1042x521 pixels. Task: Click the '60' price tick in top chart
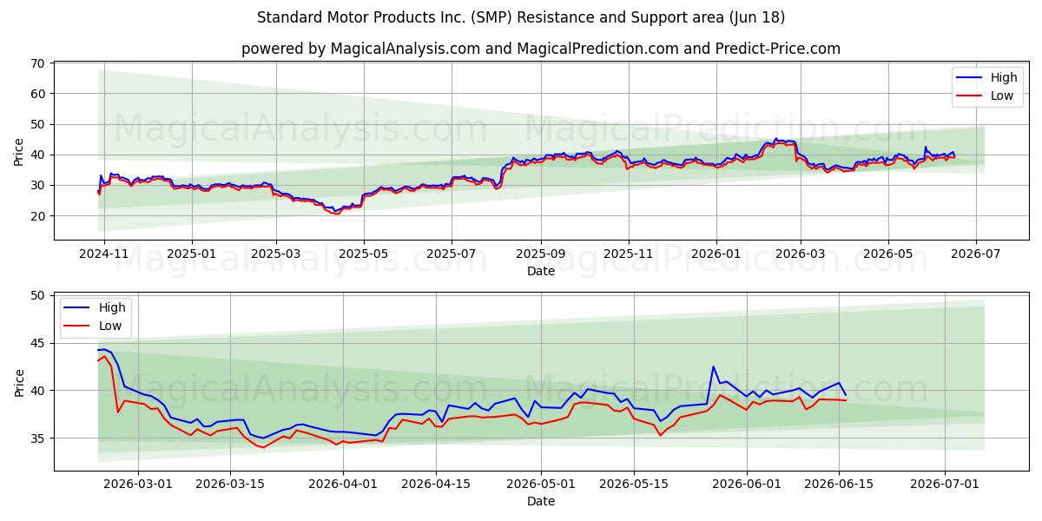tap(37, 94)
